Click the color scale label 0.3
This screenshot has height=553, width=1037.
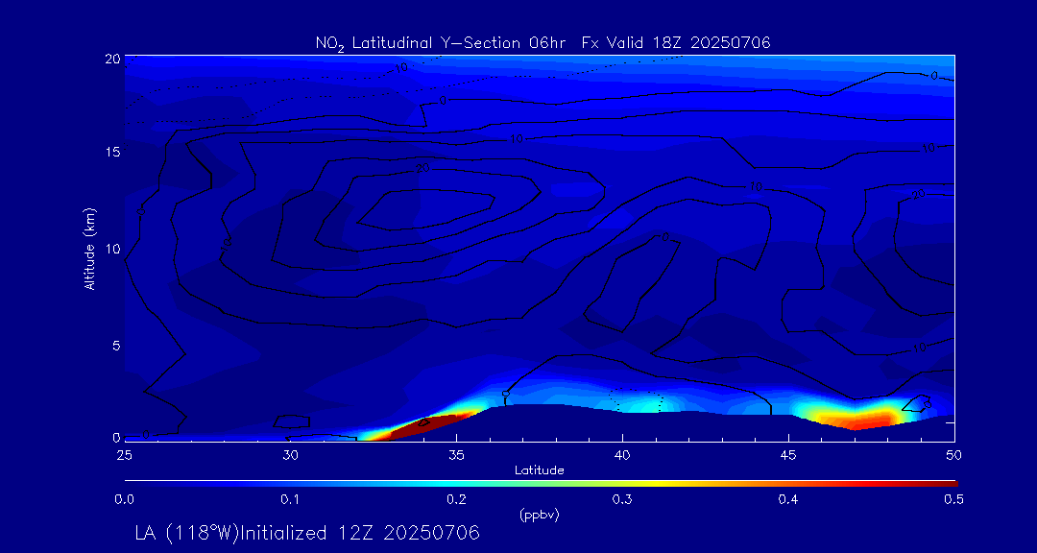pos(622,499)
